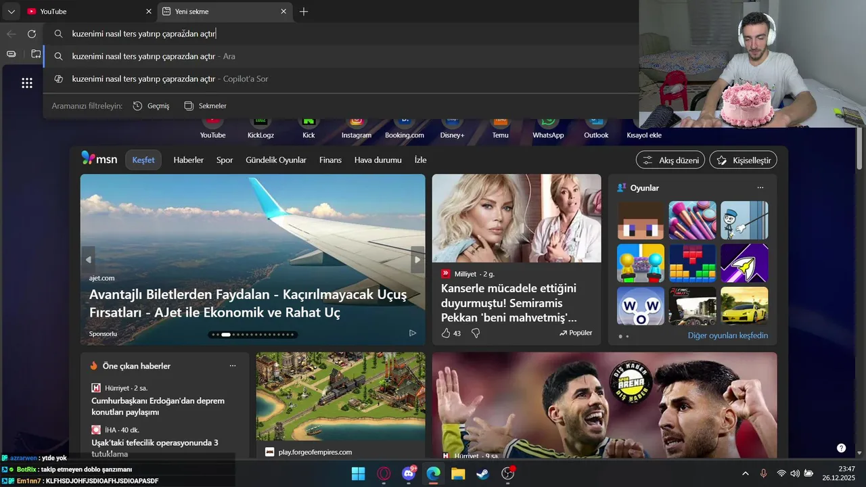Open Windows Start menu

(358, 473)
